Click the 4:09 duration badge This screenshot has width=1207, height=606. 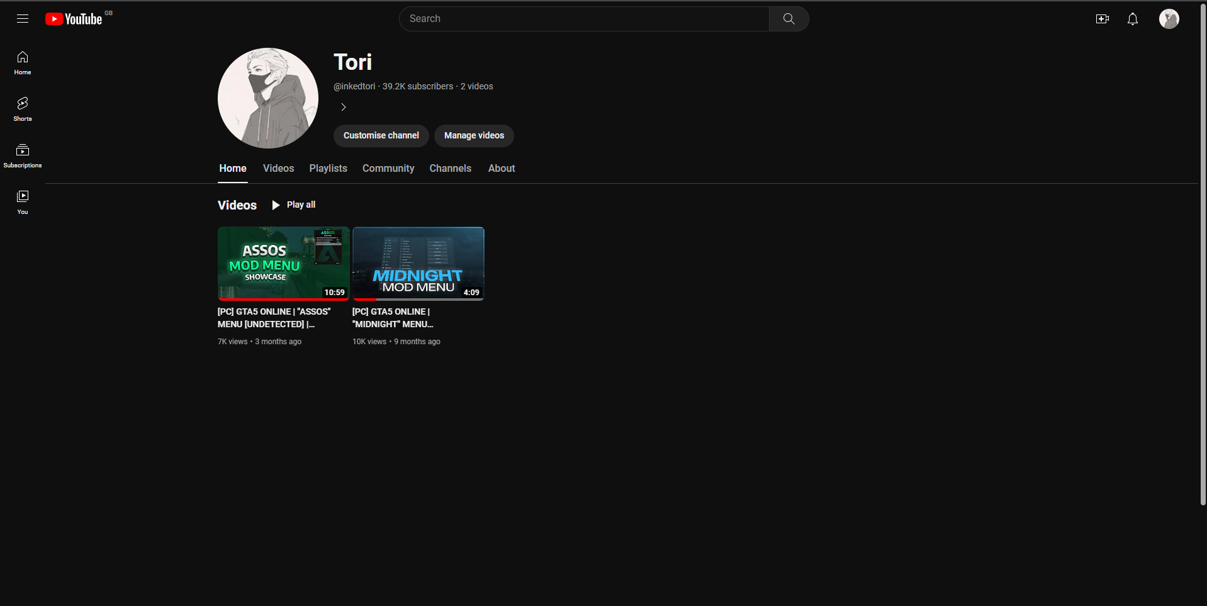(x=471, y=293)
